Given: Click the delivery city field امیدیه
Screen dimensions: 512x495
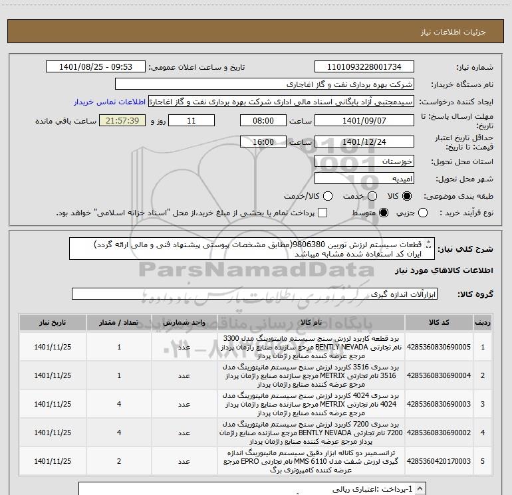Looking at the screenshot, I should (x=364, y=179).
